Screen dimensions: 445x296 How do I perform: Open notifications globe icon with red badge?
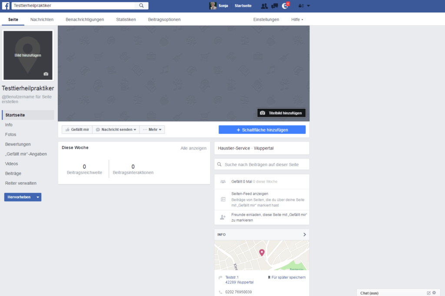[x=285, y=6]
